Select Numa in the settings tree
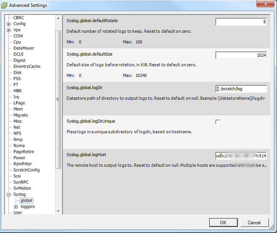This screenshot has height=233, width=277. (x=19, y=146)
